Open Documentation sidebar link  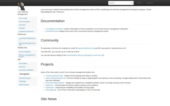click(24, 21)
